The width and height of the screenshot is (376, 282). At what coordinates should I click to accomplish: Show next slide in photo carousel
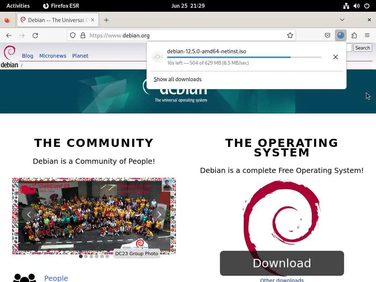tap(159, 214)
